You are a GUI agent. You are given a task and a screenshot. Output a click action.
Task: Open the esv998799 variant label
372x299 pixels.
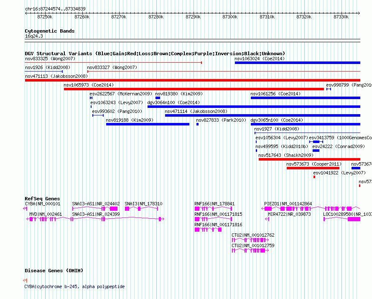point(349,85)
